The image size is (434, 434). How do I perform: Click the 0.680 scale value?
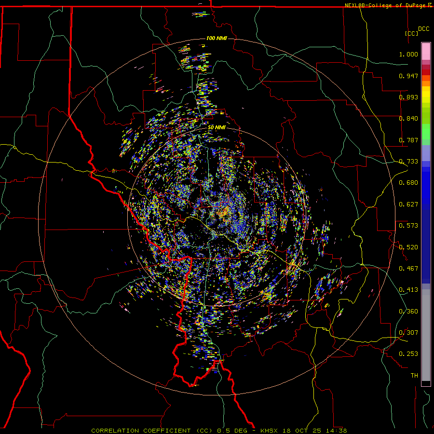[x=408, y=183]
